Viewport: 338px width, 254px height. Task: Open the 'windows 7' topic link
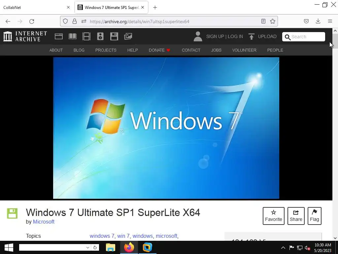point(102,236)
